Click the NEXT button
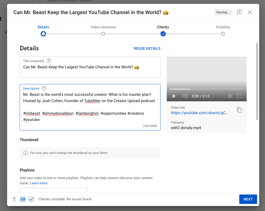This screenshot has height=211, width=265. coord(248,199)
